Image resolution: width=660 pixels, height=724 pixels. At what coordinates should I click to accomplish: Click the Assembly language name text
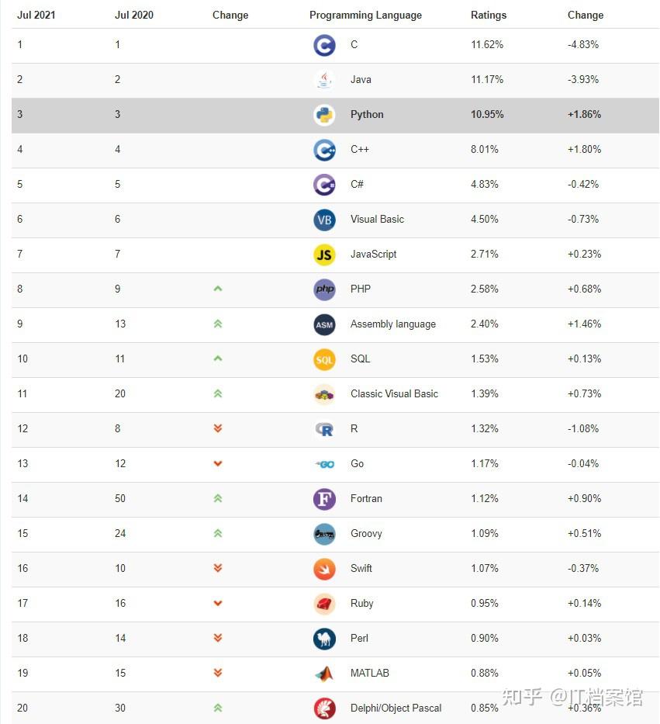tap(392, 324)
